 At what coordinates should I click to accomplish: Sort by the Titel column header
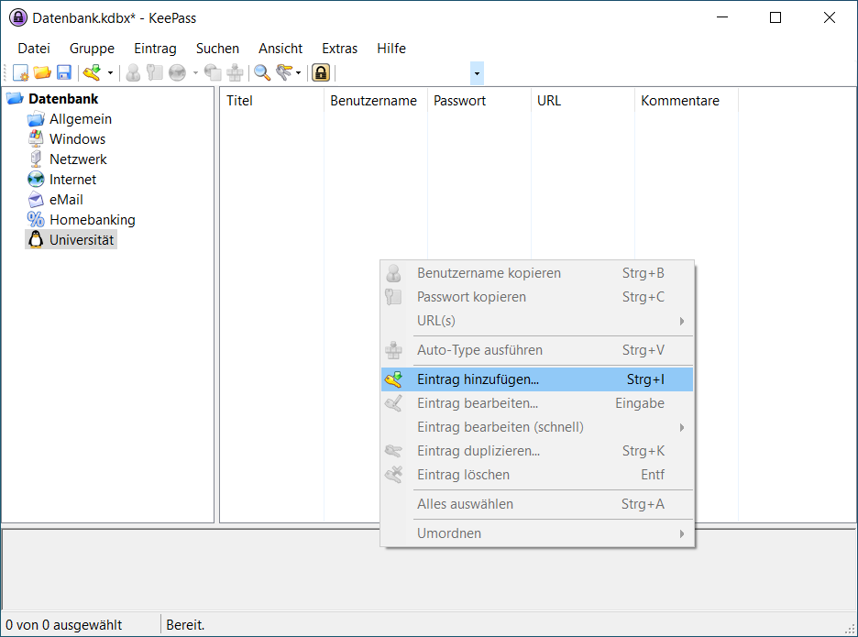point(272,101)
